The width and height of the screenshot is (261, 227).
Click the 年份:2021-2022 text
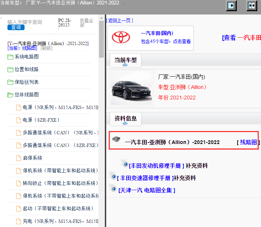pos(177,98)
